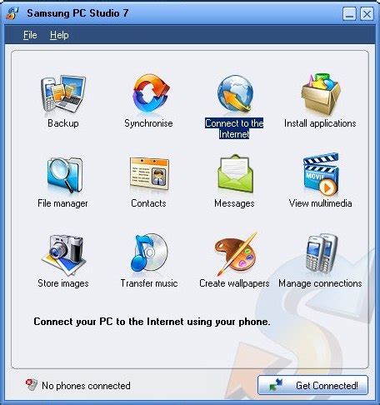The height and width of the screenshot is (405, 380).
Task: Click the Samsung PC Studio title bar icon
Action: [12, 13]
